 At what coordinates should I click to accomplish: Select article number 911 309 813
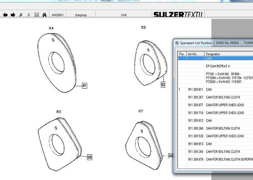(196, 144)
